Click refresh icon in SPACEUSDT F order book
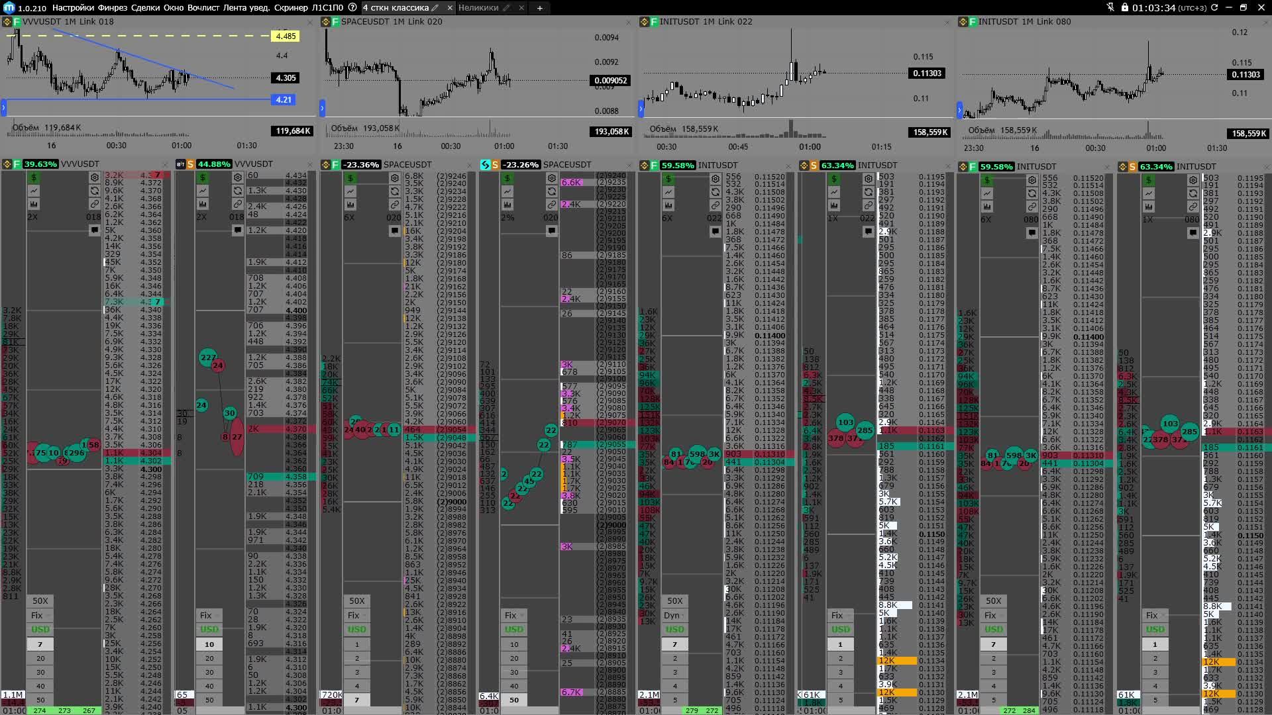 [395, 191]
